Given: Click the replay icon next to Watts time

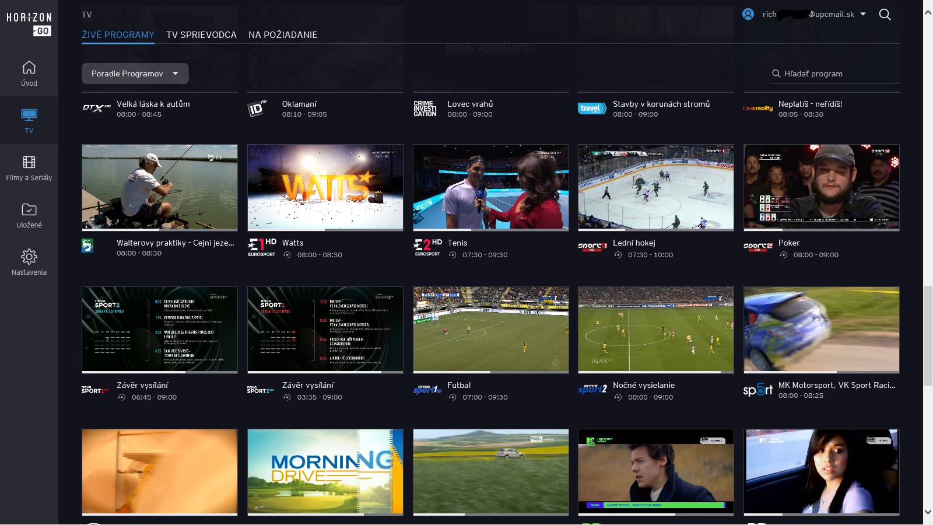Looking at the screenshot, I should 287,255.
